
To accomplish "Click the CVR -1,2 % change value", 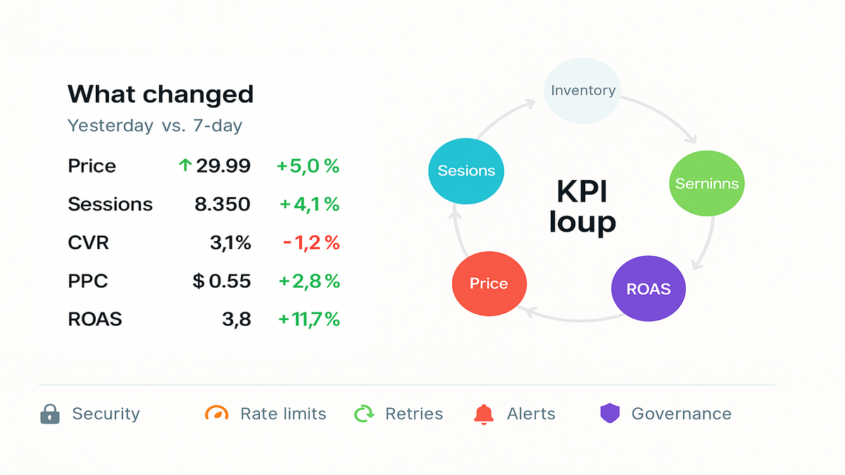I will pyautogui.click(x=311, y=243).
